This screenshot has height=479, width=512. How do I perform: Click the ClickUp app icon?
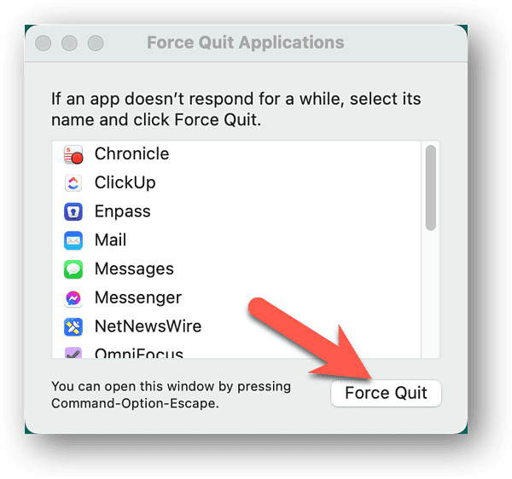pos(73,183)
